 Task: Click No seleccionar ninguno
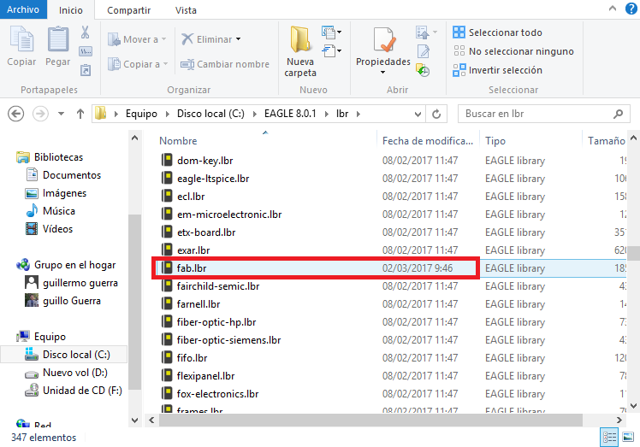coord(513,51)
